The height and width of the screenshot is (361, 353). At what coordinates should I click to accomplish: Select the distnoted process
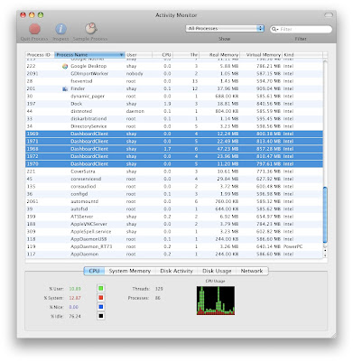174,111
